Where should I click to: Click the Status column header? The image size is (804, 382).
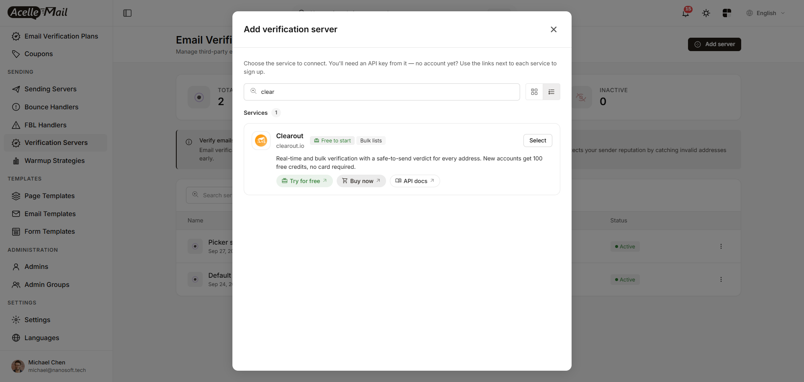point(618,220)
